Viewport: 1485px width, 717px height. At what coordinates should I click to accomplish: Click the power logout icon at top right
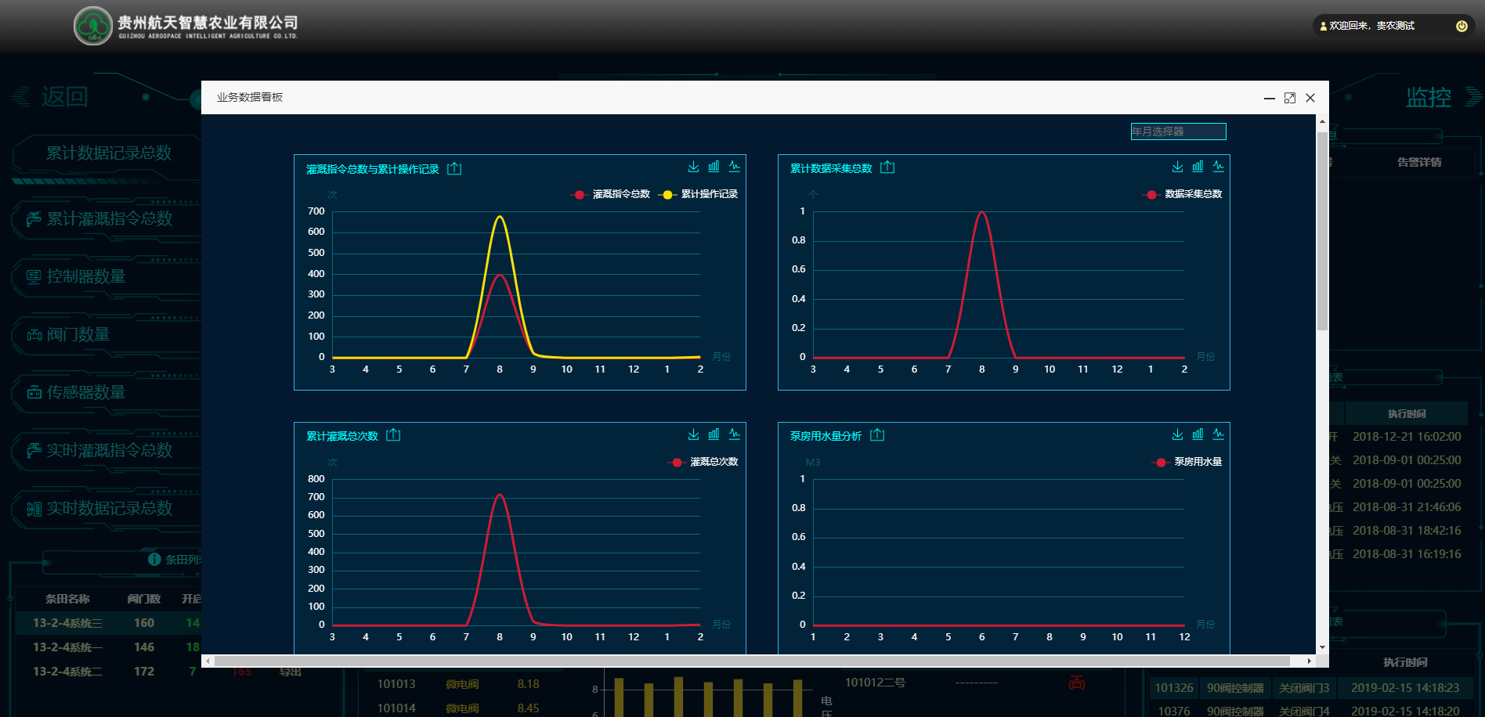point(1462,26)
